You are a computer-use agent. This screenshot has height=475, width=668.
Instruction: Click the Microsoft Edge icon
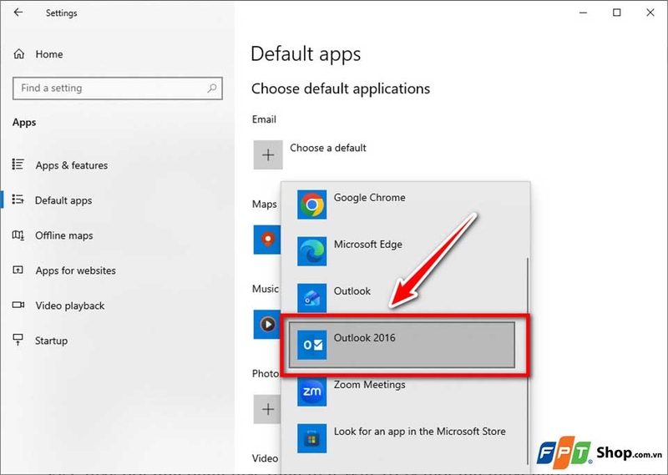click(x=311, y=251)
